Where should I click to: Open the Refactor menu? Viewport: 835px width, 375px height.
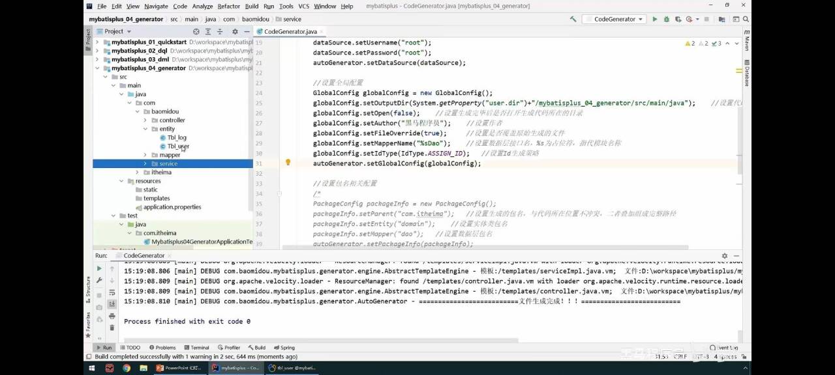[228, 6]
